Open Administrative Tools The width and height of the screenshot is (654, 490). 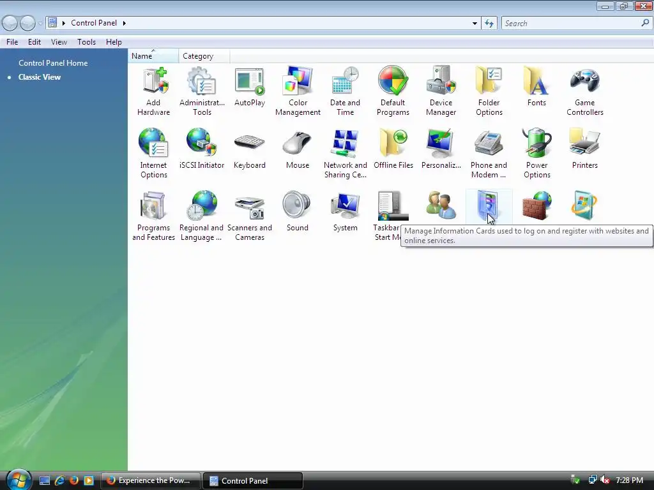[202, 91]
